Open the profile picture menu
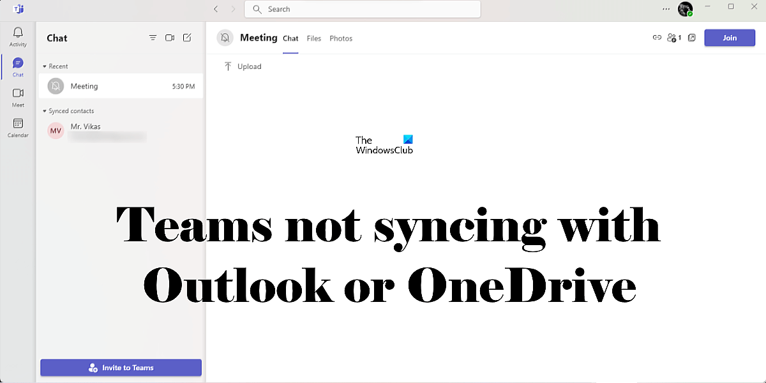 click(686, 9)
